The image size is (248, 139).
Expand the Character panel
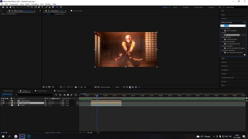pyautogui.click(x=224, y=66)
